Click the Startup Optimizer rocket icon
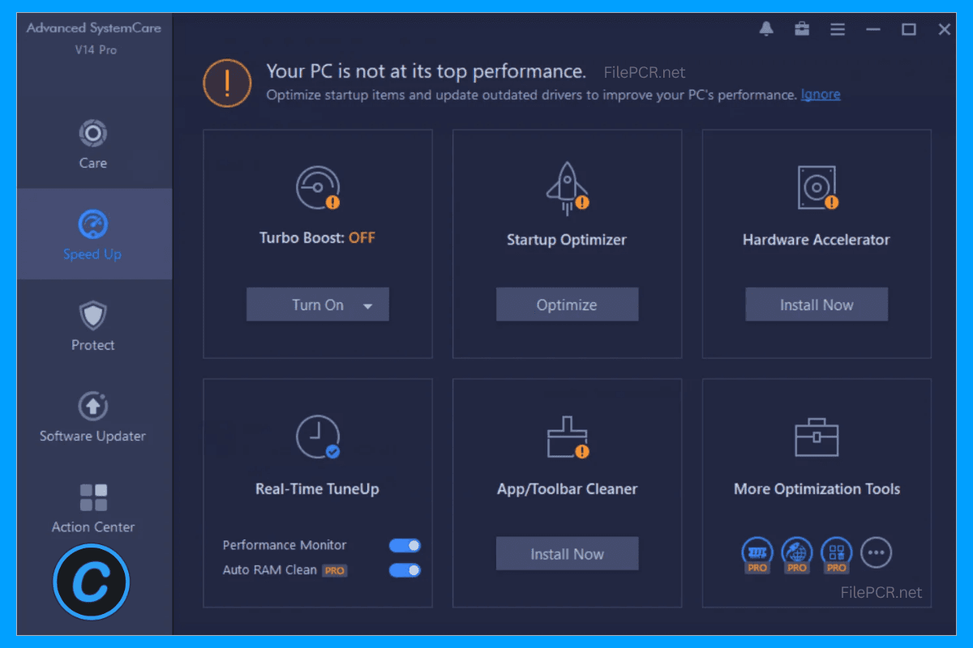The height and width of the screenshot is (648, 973). pyautogui.click(x=568, y=188)
